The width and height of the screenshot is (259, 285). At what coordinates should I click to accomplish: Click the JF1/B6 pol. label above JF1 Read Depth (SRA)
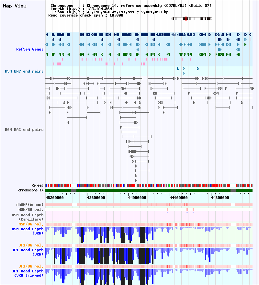[x=31, y=245]
